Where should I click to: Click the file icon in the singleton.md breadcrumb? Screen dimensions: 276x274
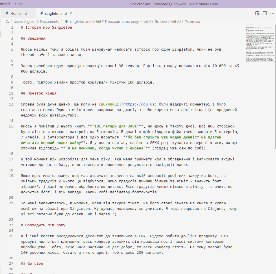click(67, 21)
